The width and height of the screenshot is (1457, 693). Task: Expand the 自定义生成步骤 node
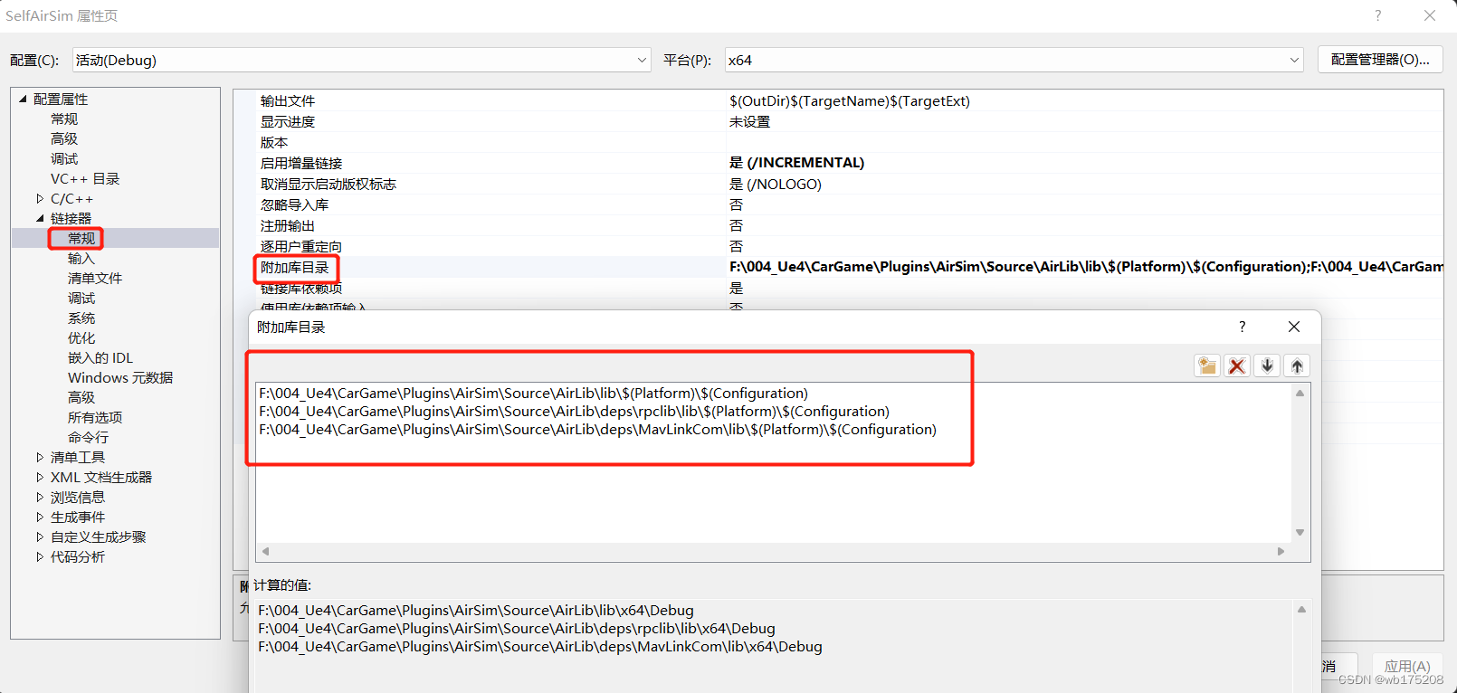(40, 536)
